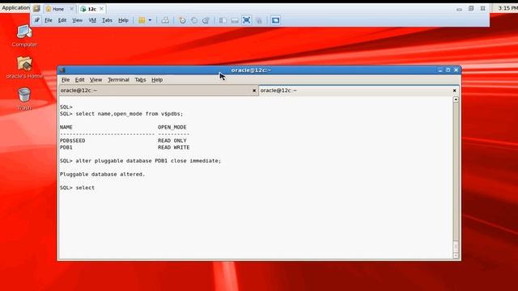This screenshot has width=518, height=291.
Task: Open the Trash desktop icon
Action: click(x=24, y=99)
